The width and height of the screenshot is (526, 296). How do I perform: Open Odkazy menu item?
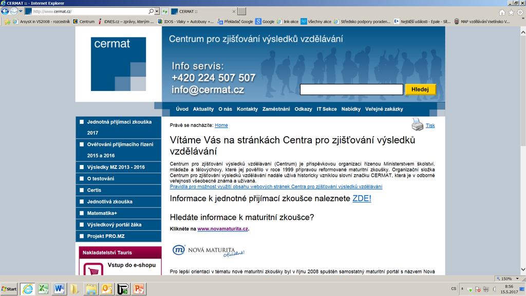[303, 109]
